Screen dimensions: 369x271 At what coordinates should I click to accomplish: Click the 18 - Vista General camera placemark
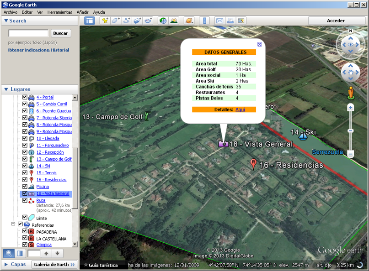click(x=223, y=144)
